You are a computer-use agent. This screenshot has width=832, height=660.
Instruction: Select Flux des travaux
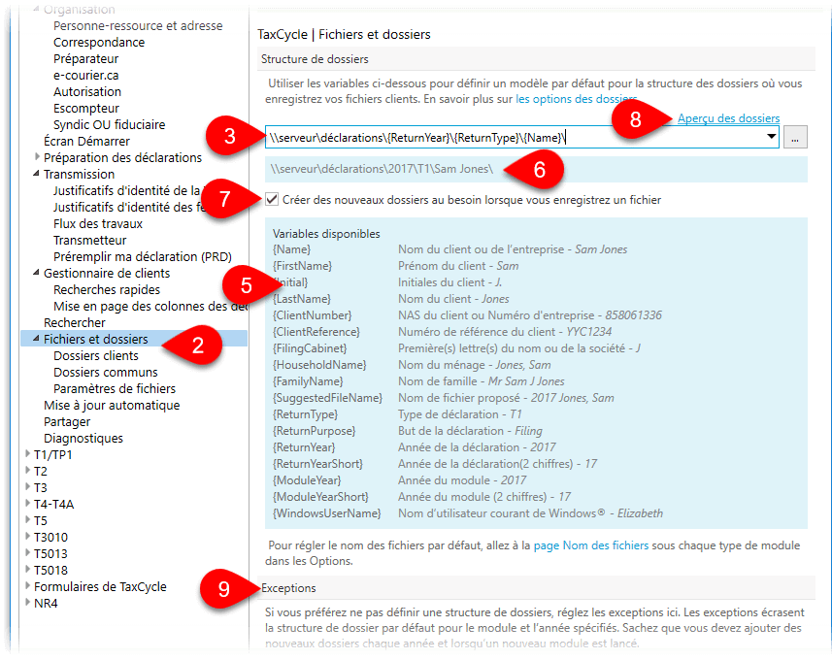[x=98, y=223]
